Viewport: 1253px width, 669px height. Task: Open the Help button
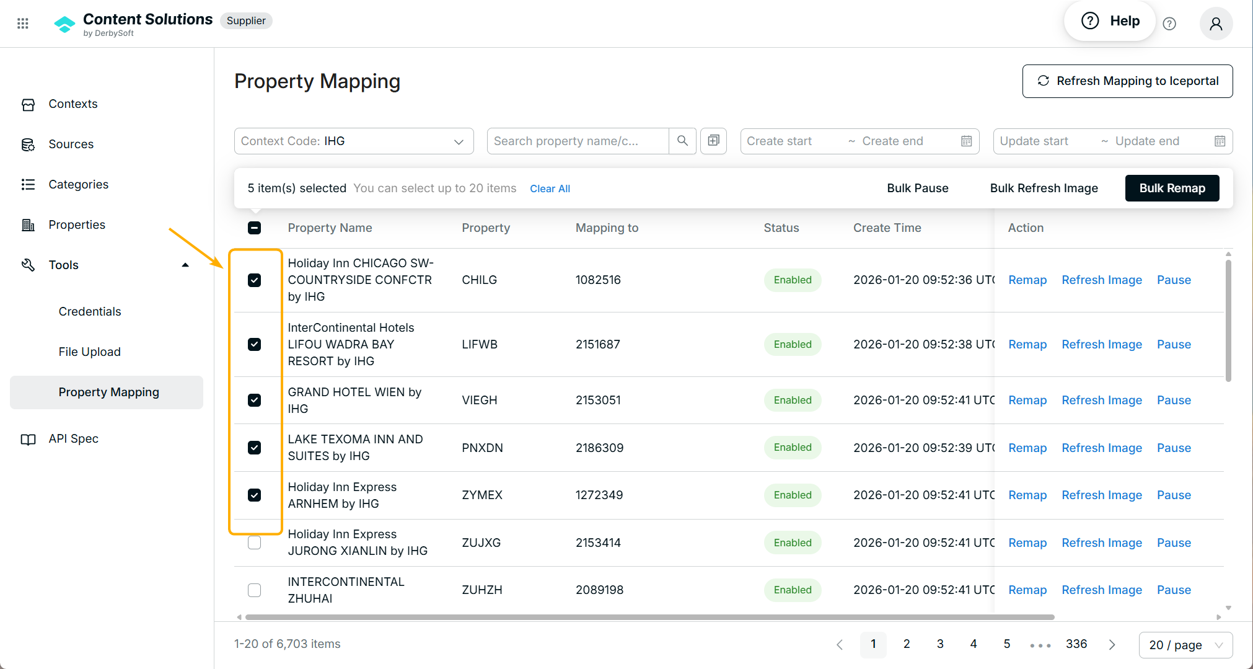[x=1110, y=21]
